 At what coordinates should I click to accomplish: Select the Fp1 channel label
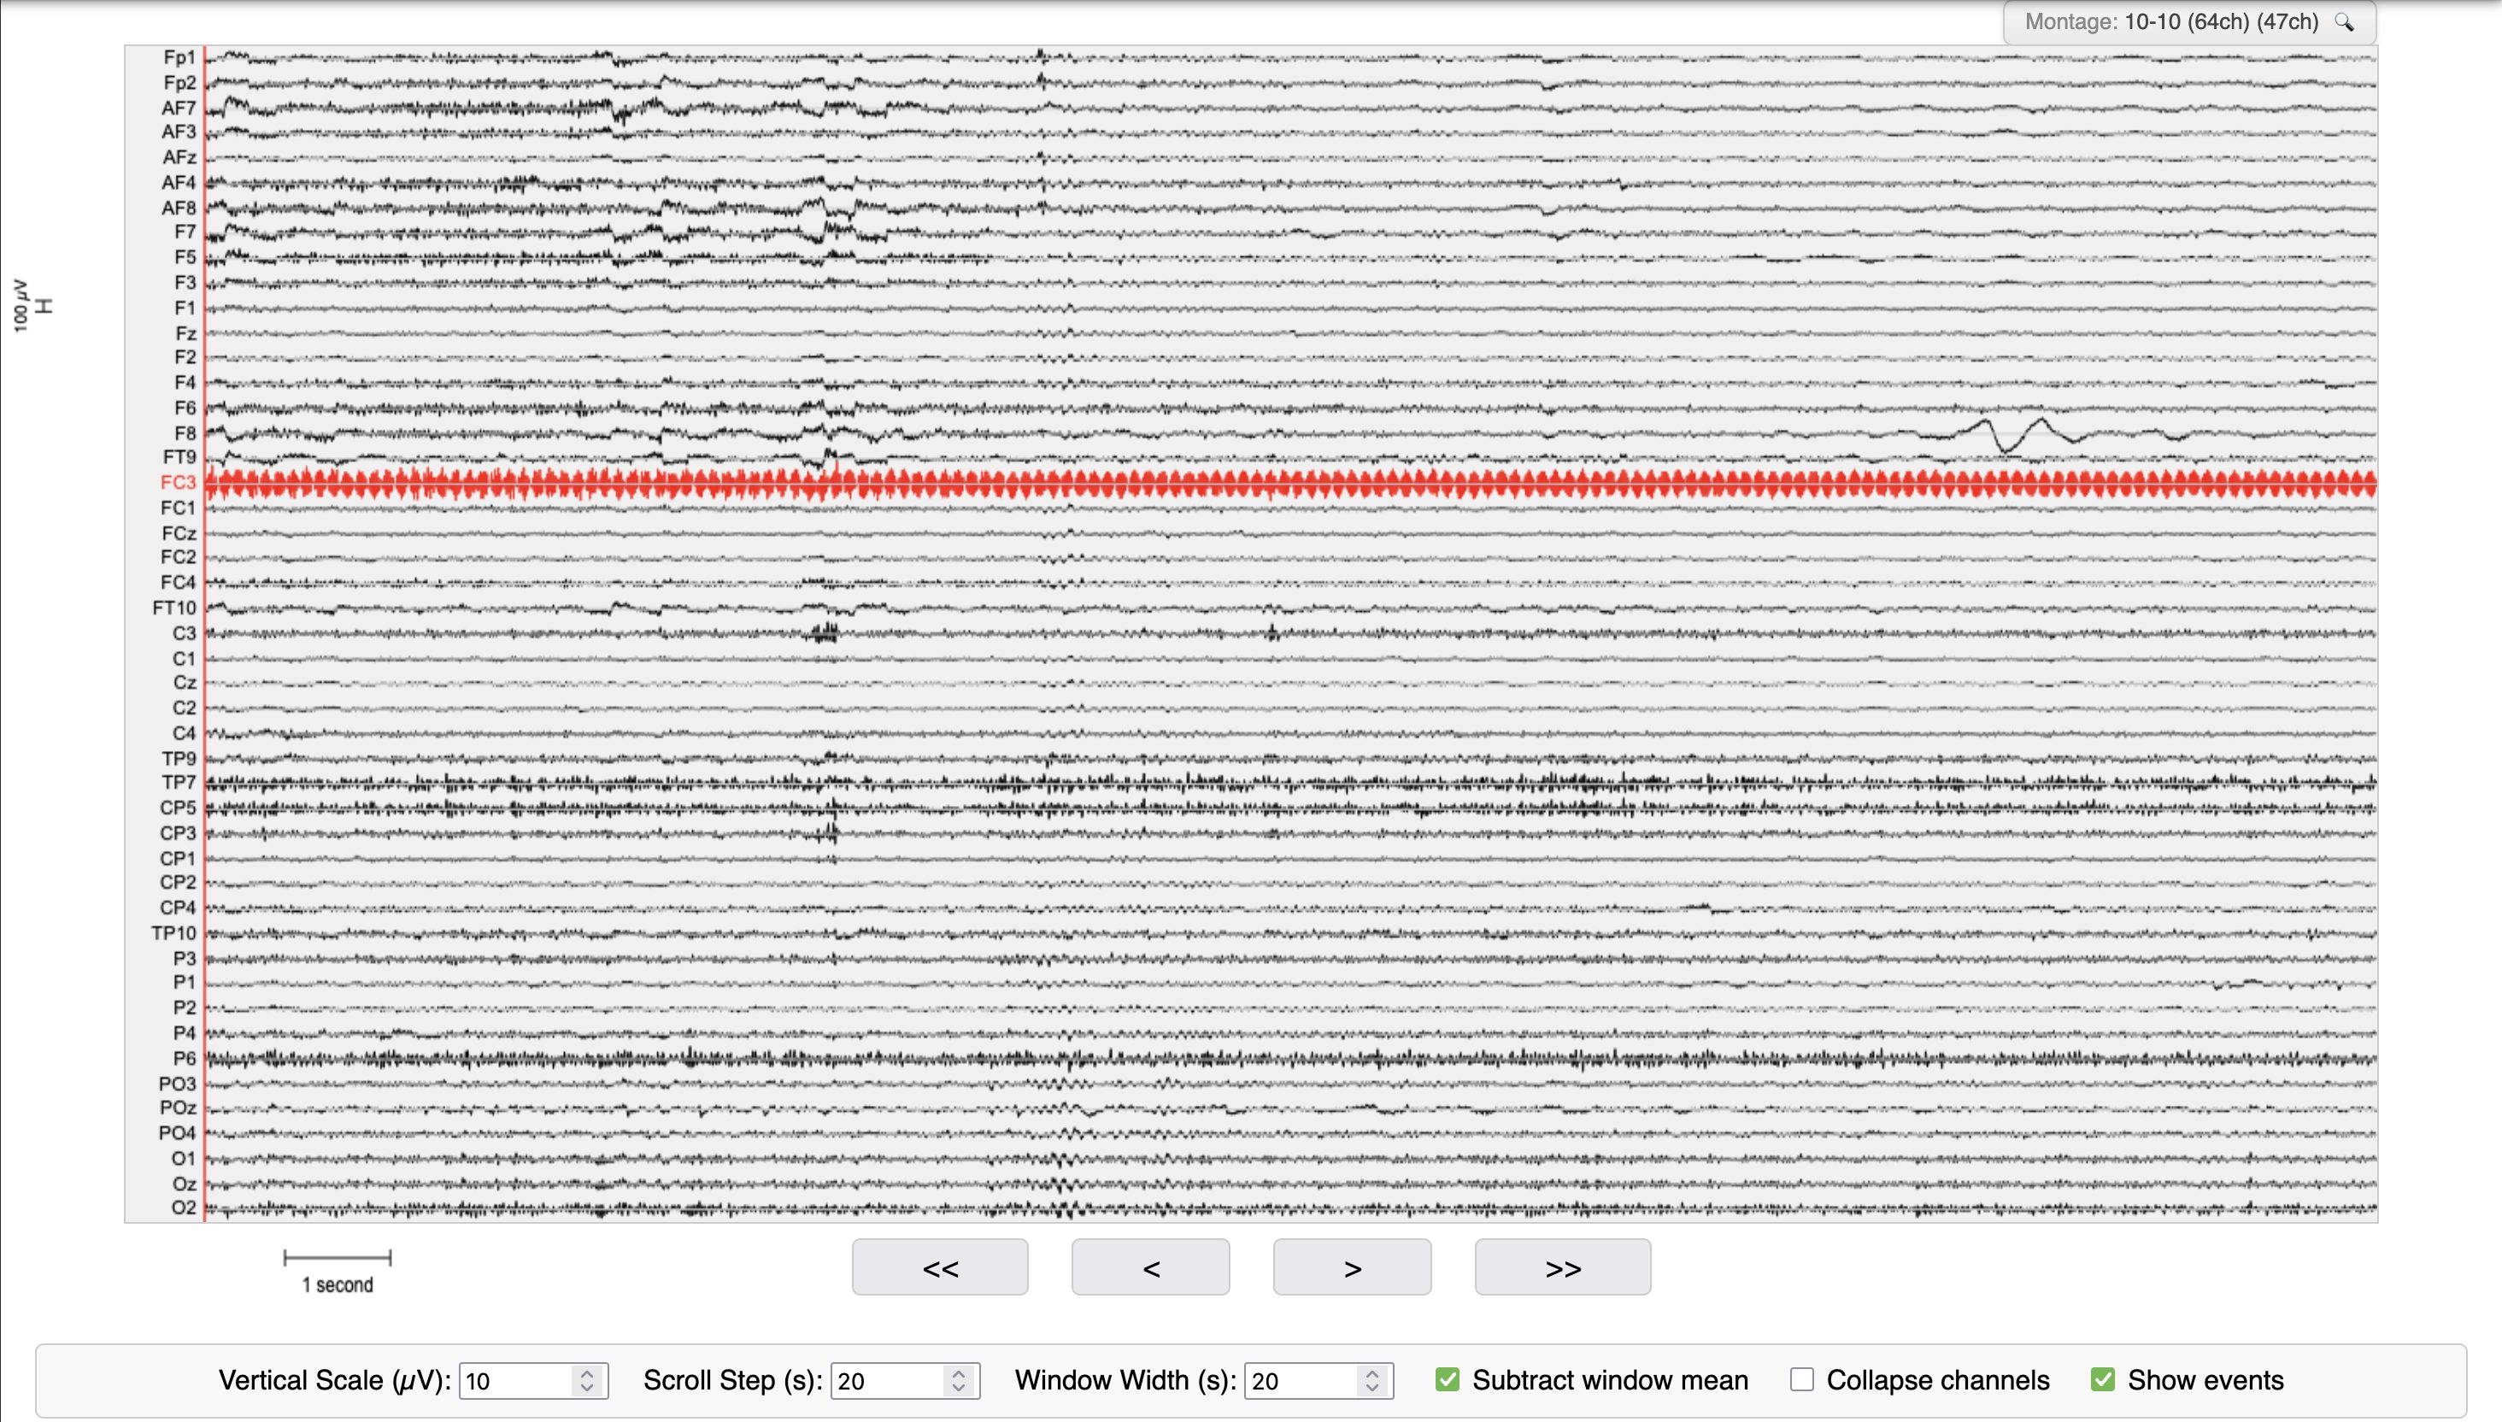point(179,57)
